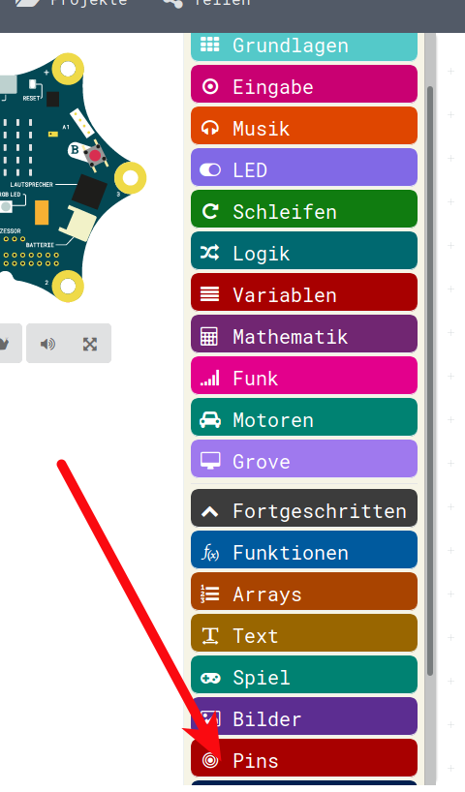Click the toolbox vertical scrollbar
Image resolution: width=465 pixels, height=792 pixels.
(430, 381)
